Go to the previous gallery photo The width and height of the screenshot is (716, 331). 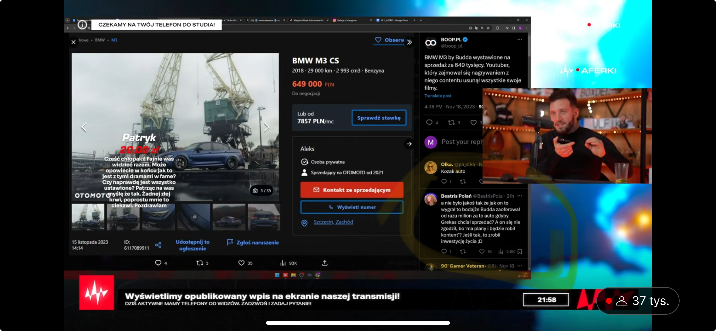pos(84,128)
